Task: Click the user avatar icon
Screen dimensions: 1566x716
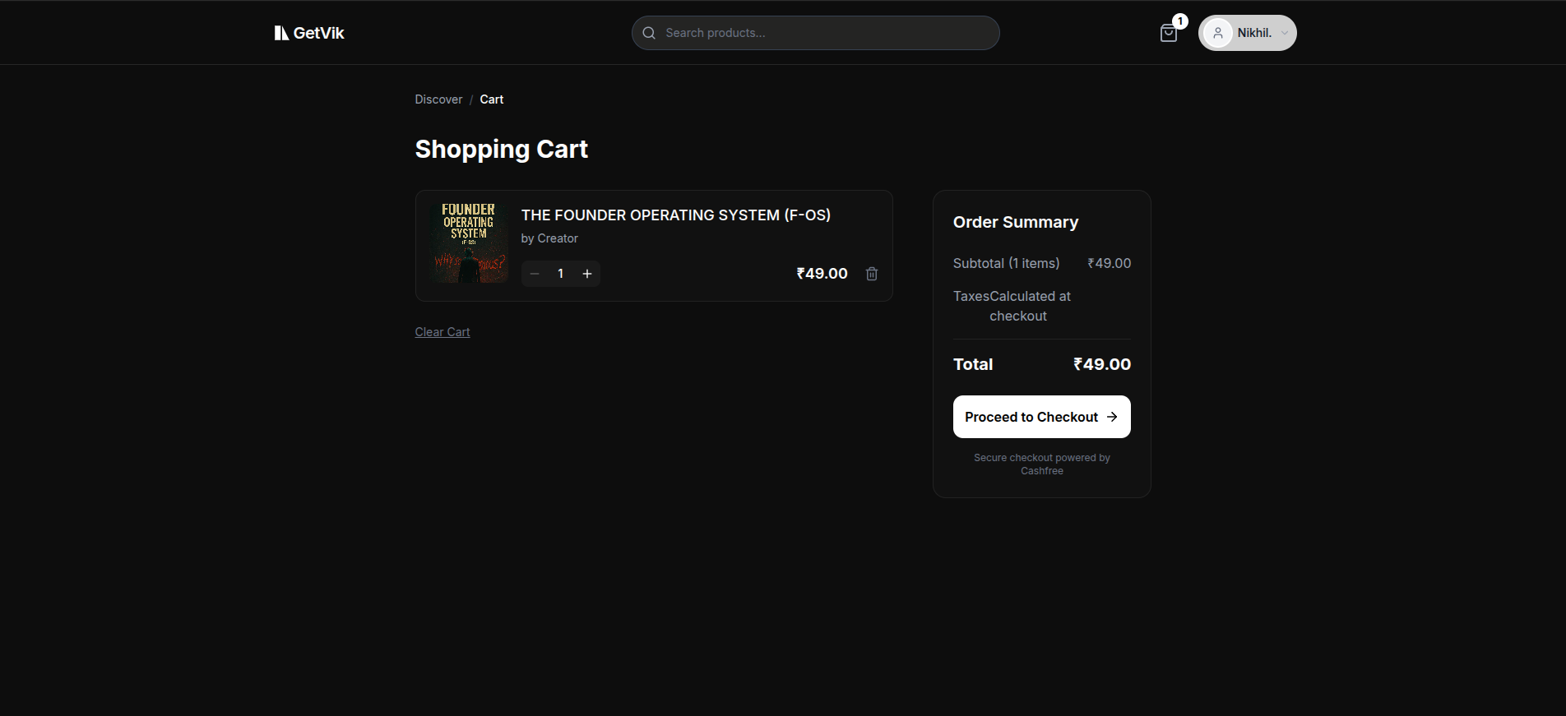Action: 1218,33
